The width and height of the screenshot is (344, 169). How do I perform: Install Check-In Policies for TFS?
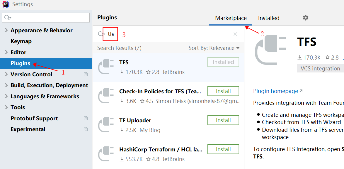[223, 91]
